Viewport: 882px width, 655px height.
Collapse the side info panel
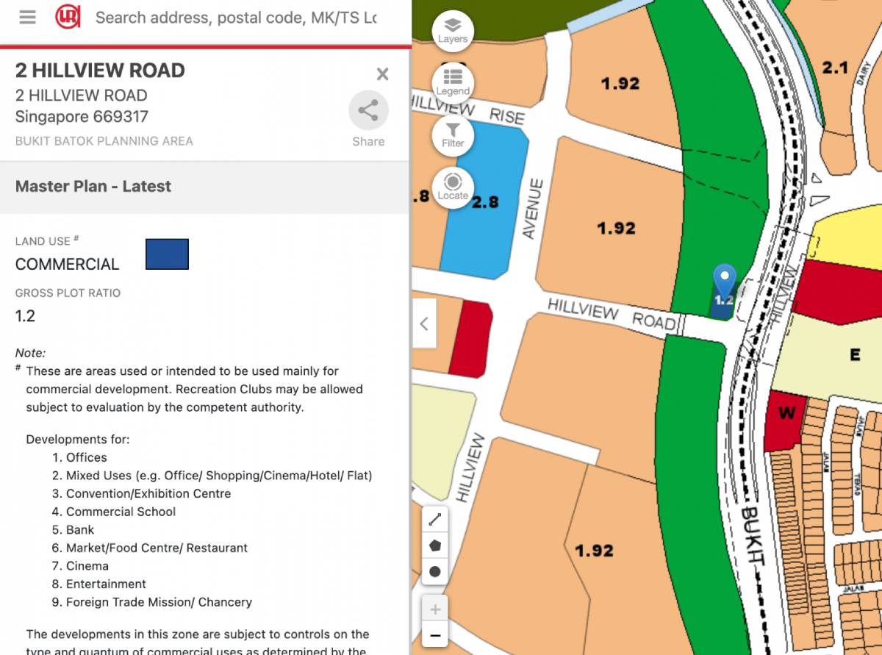424,323
